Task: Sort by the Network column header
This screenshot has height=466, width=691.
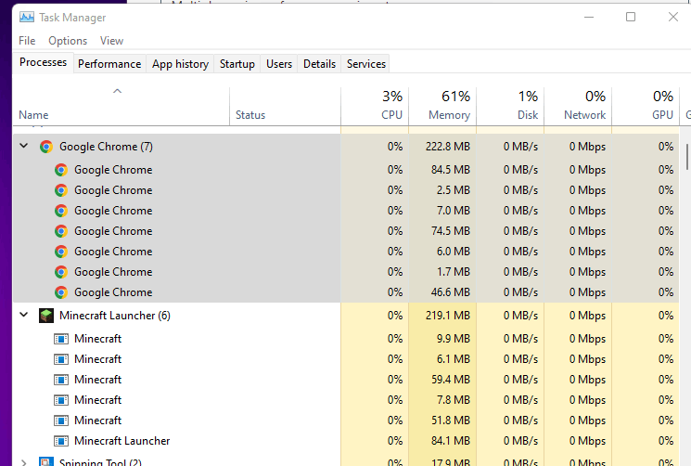Action: tap(578, 106)
